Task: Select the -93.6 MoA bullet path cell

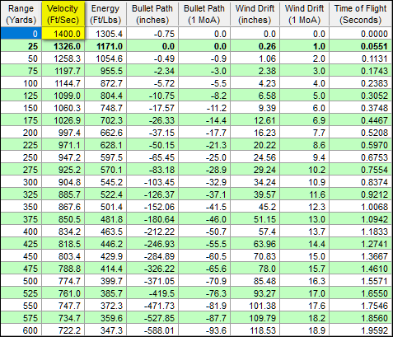Action: (x=204, y=330)
